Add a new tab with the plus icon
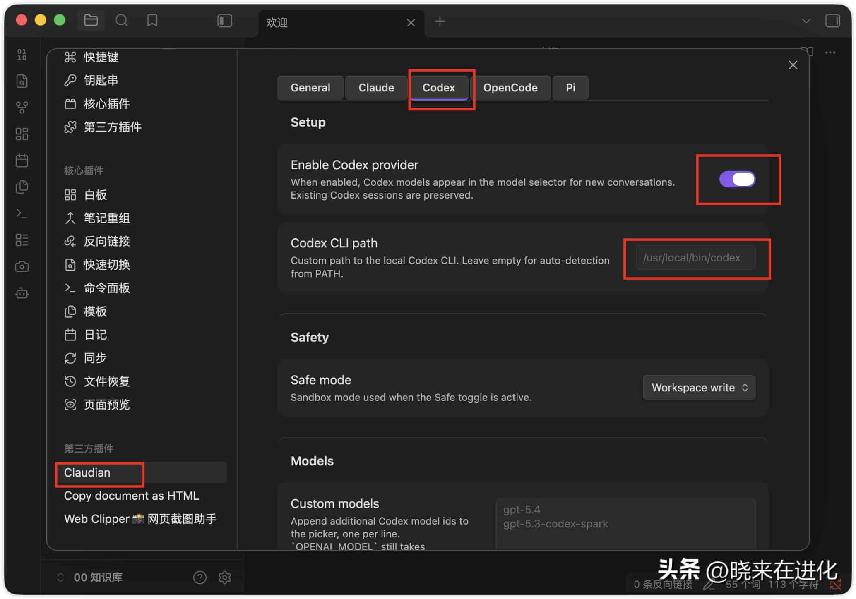The width and height of the screenshot is (856, 599). tap(440, 21)
